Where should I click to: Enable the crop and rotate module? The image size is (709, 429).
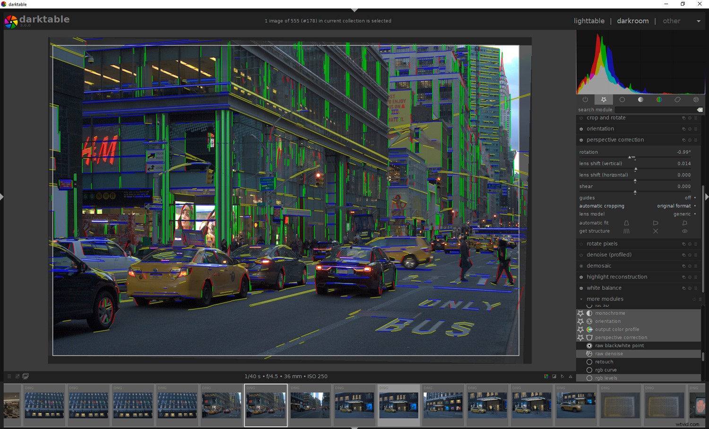[581, 118]
